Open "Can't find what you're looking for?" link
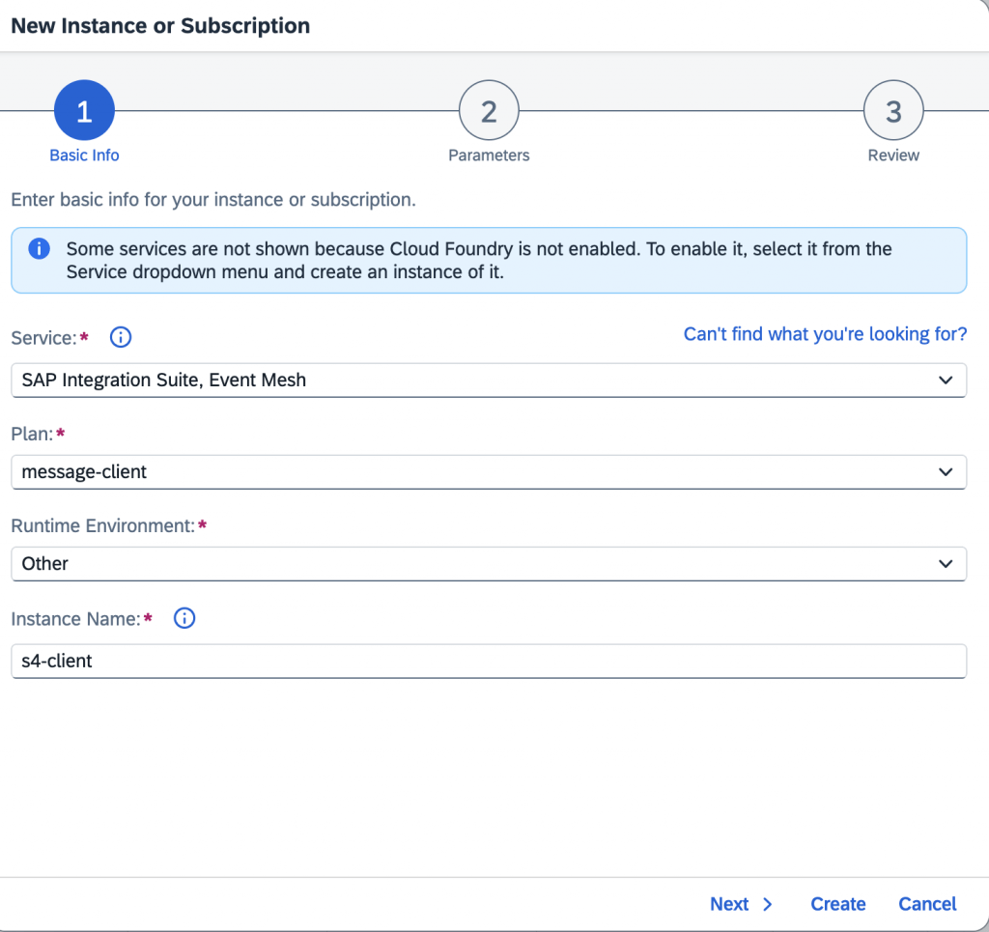The image size is (989, 932). coord(825,333)
